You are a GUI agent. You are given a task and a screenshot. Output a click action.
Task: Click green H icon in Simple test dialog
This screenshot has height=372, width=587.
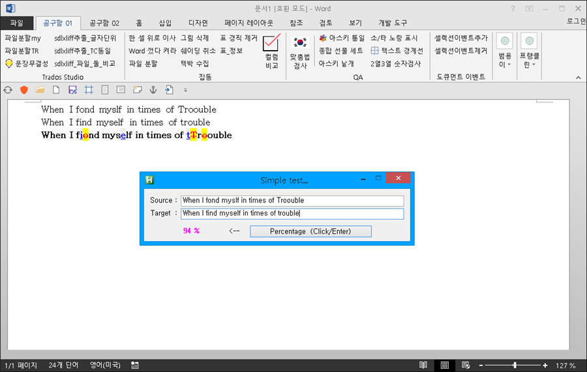150,180
